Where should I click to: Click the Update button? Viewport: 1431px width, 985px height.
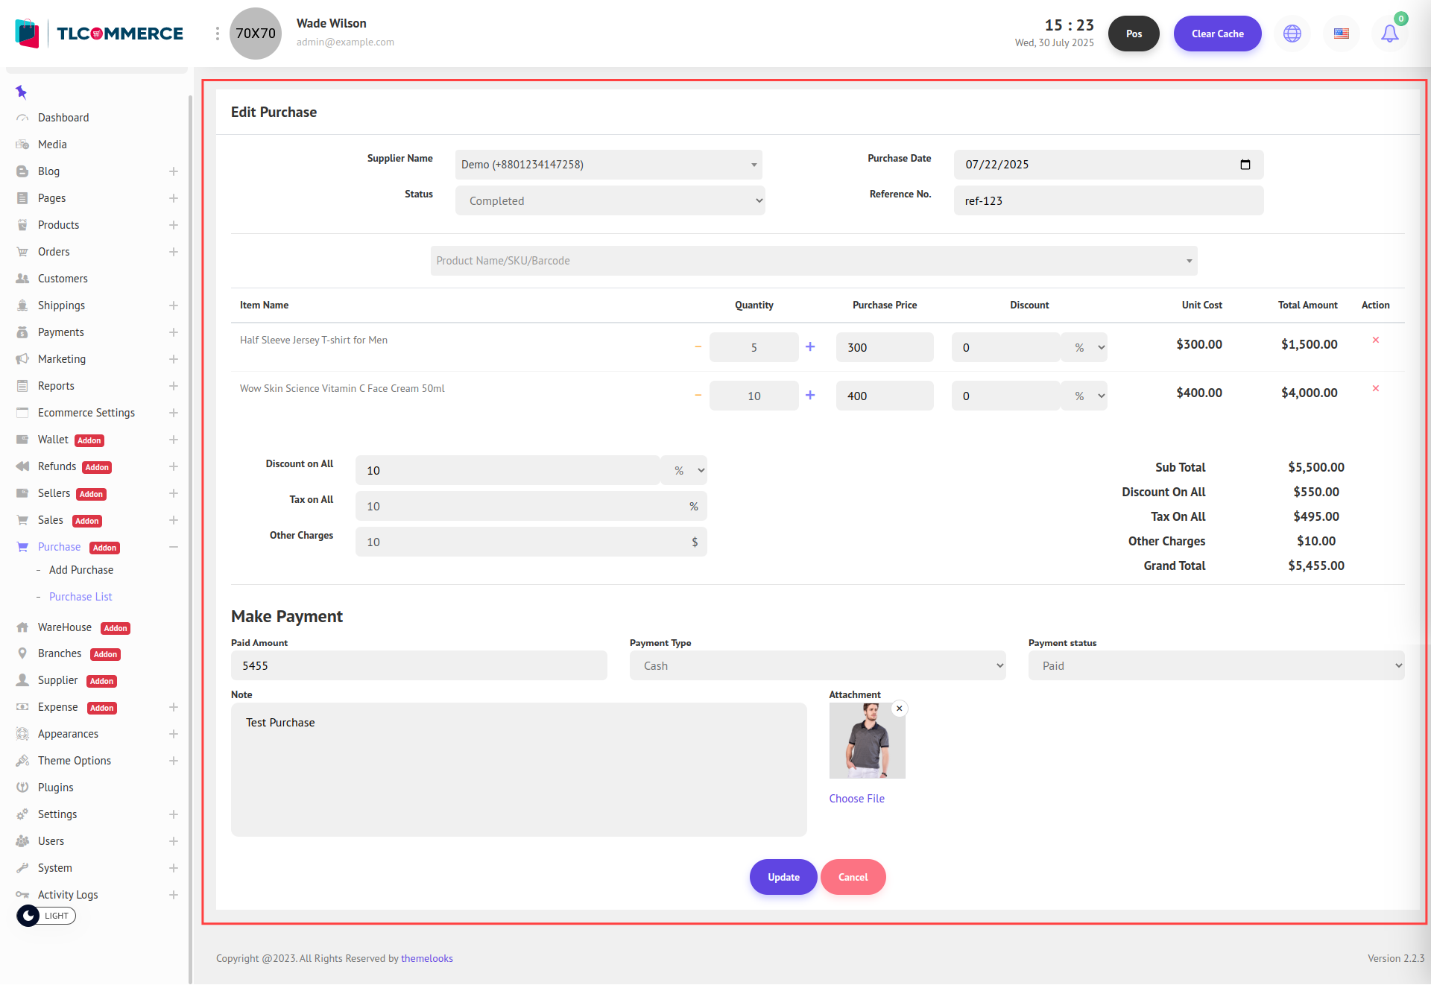pyautogui.click(x=783, y=877)
